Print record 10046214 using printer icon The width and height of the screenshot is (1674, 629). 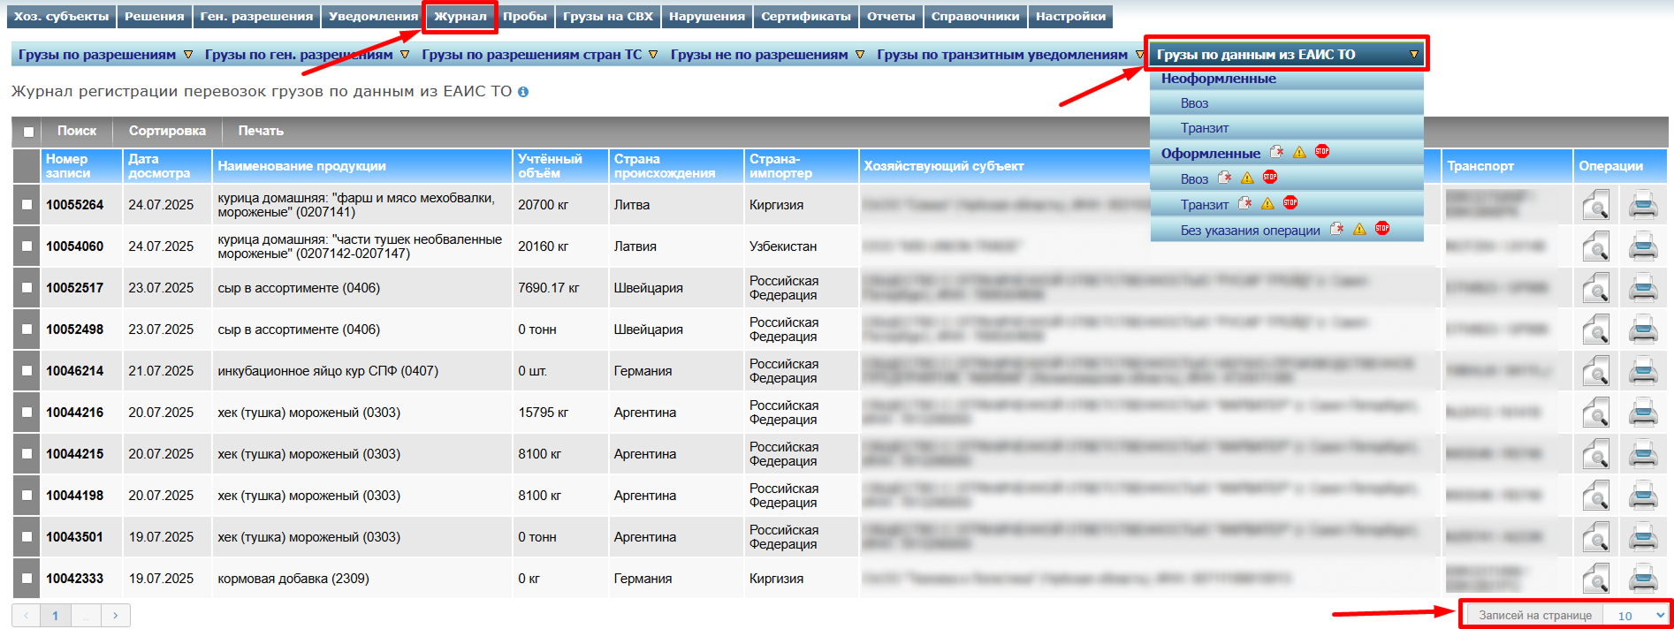[x=1642, y=372]
